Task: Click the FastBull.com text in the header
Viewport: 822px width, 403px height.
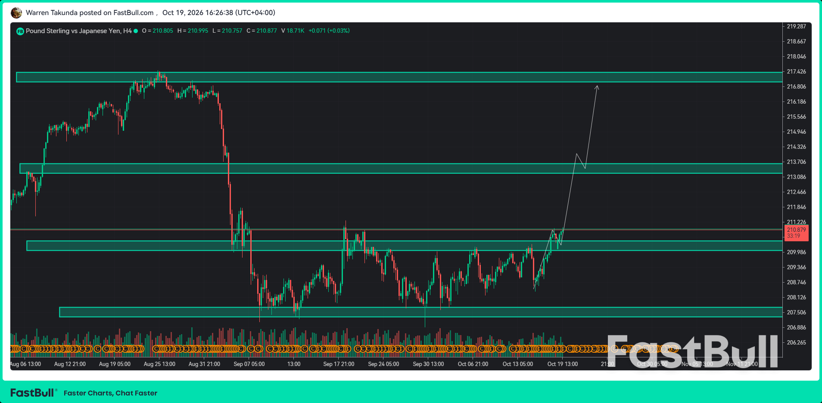Action: pyautogui.click(x=134, y=12)
